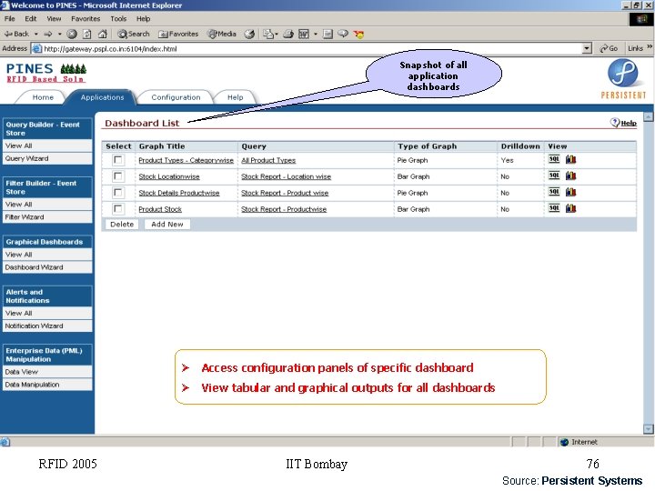655x491 pixels.
Task: Open the All Product Types query link
Action: tap(268, 160)
